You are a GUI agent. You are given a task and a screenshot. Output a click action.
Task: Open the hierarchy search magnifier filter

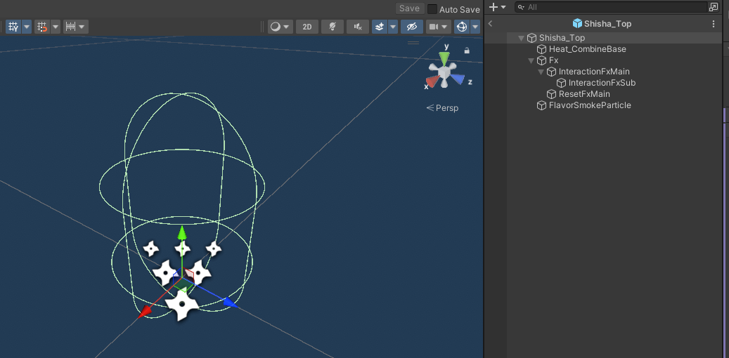[521, 8]
